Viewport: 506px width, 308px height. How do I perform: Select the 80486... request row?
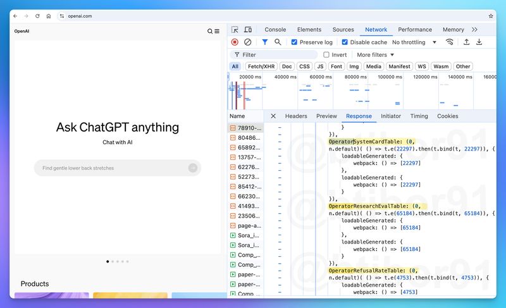click(x=245, y=138)
